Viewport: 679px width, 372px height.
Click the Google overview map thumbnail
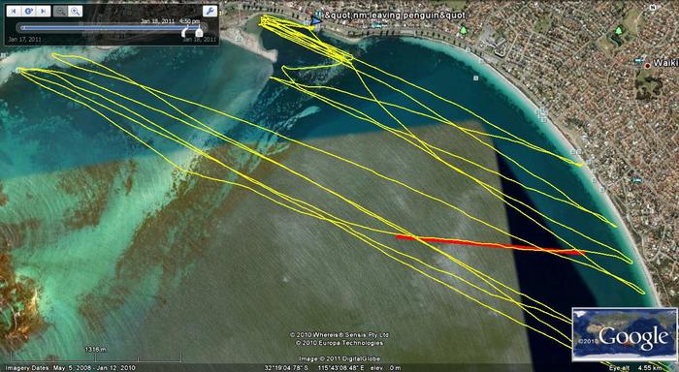(x=624, y=334)
